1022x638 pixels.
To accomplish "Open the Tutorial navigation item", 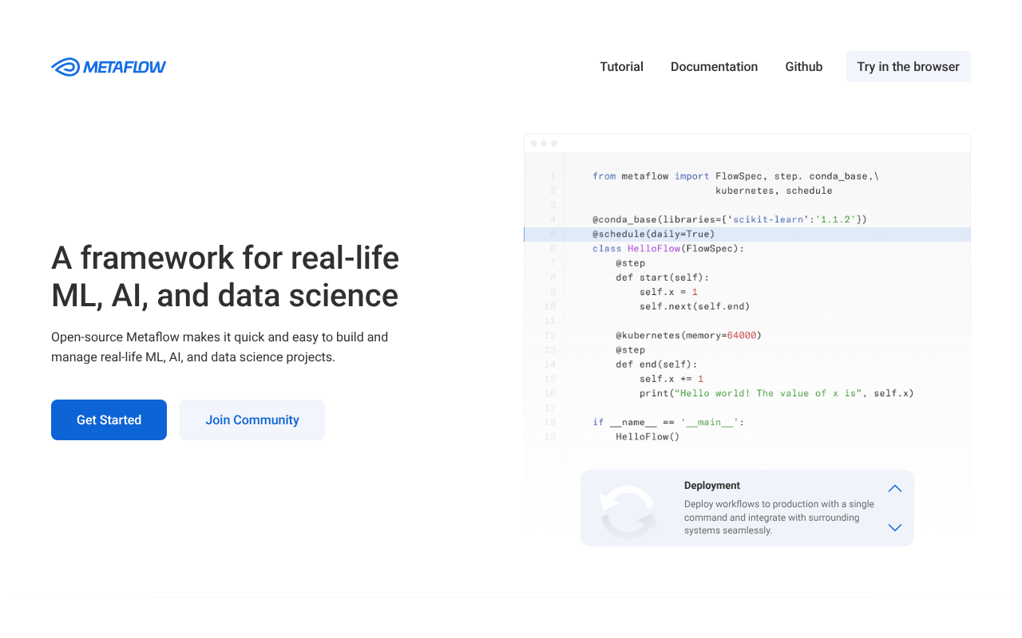I will (x=621, y=66).
